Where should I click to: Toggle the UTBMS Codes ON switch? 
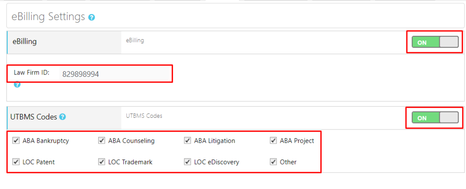click(x=435, y=118)
